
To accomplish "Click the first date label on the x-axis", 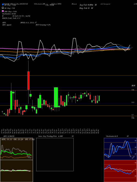I will click(2, 131).
